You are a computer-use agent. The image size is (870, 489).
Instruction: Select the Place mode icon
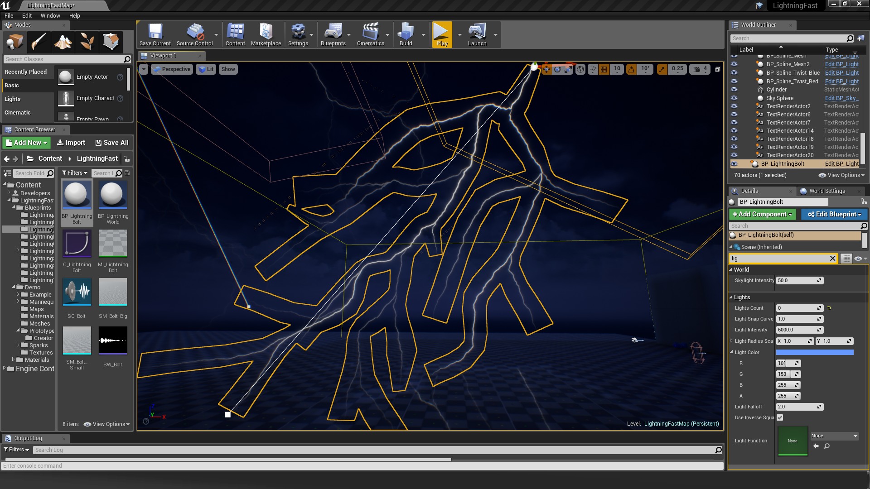click(x=14, y=42)
